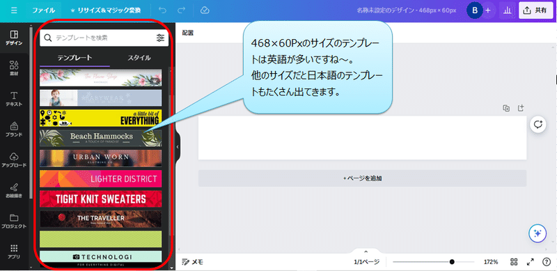Check cloud save status icon

click(204, 10)
